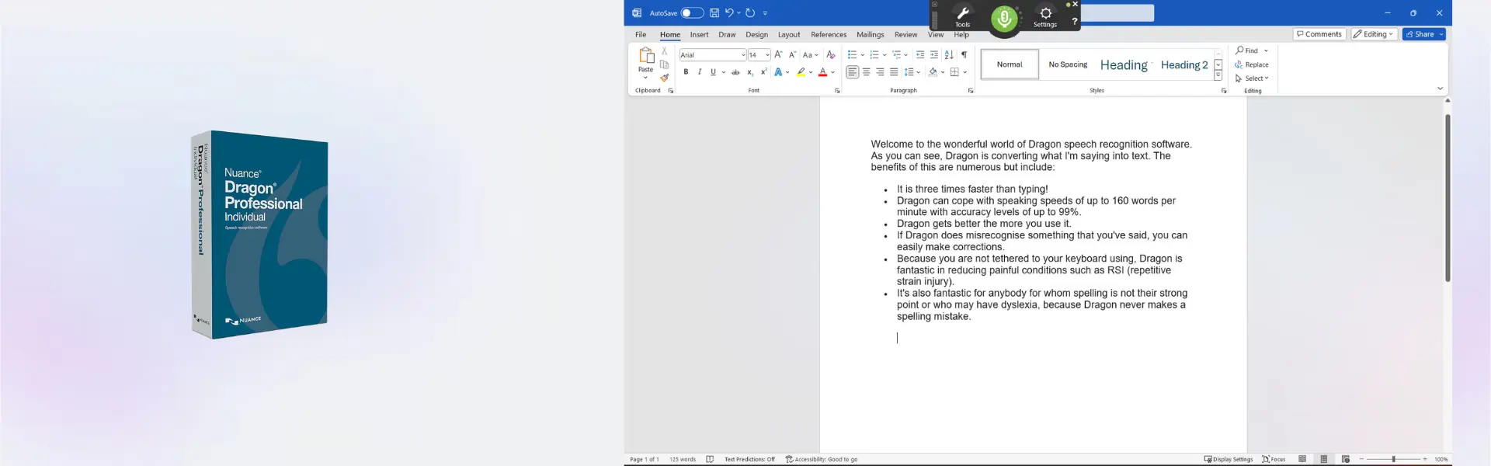Click the Comments button
The width and height of the screenshot is (1491, 466).
click(x=1319, y=34)
